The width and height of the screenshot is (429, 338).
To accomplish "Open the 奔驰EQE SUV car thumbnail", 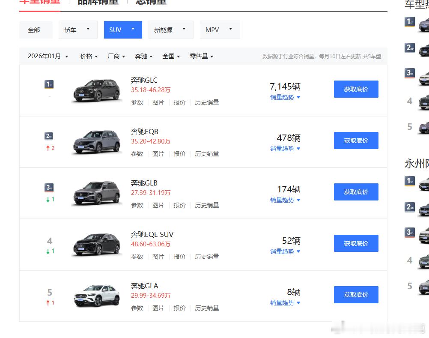I will pyautogui.click(x=97, y=245).
